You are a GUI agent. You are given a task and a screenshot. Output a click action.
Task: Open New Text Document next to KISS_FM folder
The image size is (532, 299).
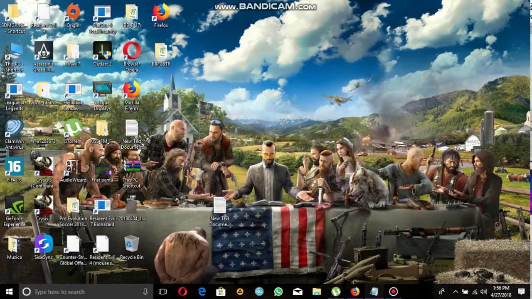pos(132,135)
